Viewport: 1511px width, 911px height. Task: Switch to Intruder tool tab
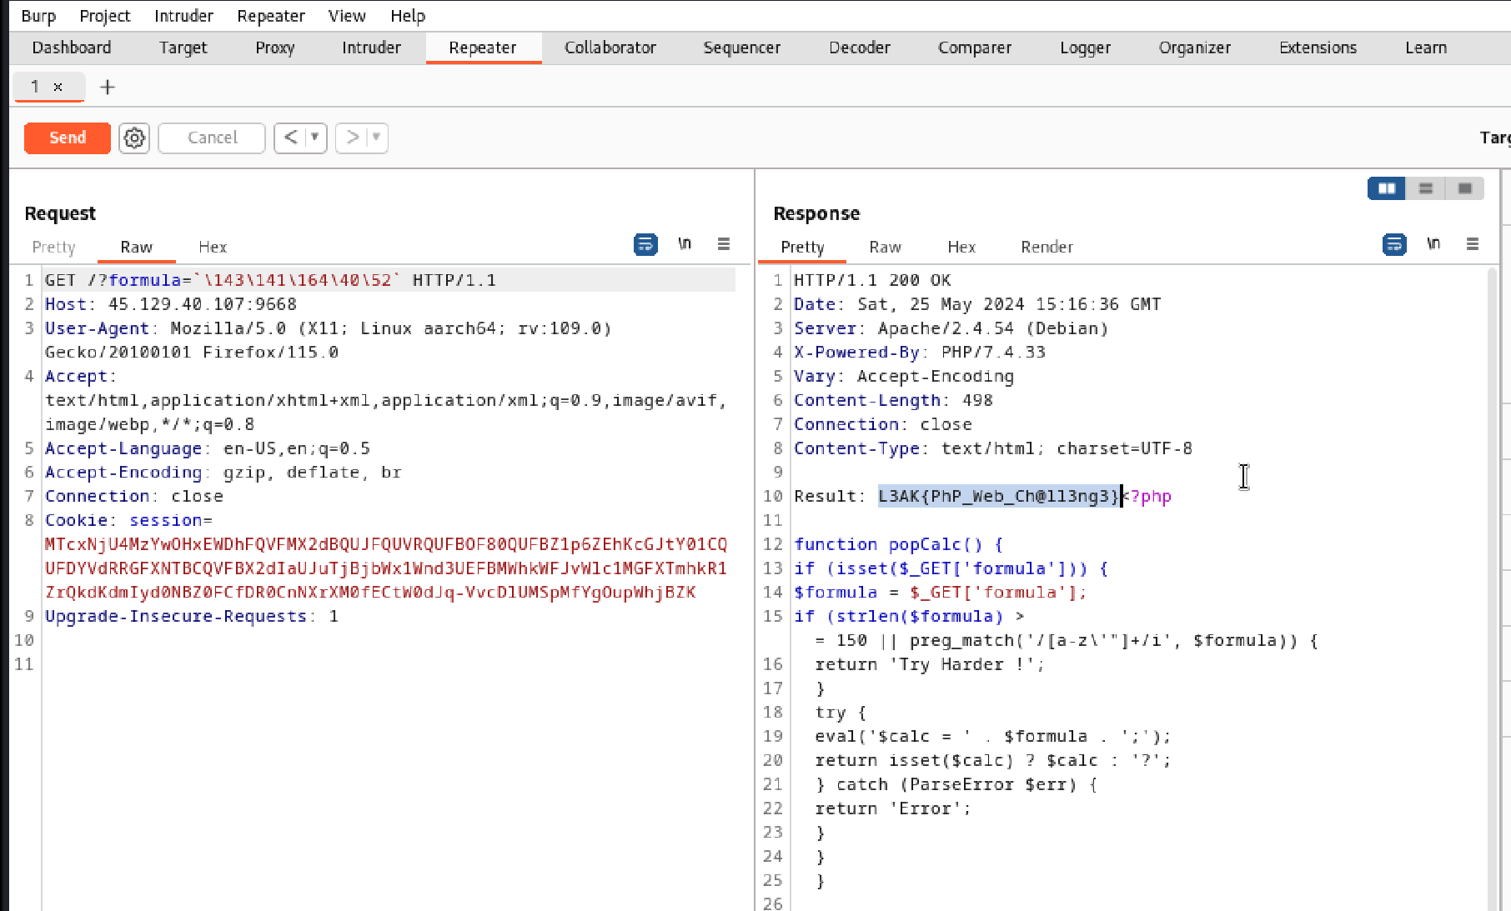pyautogui.click(x=371, y=48)
